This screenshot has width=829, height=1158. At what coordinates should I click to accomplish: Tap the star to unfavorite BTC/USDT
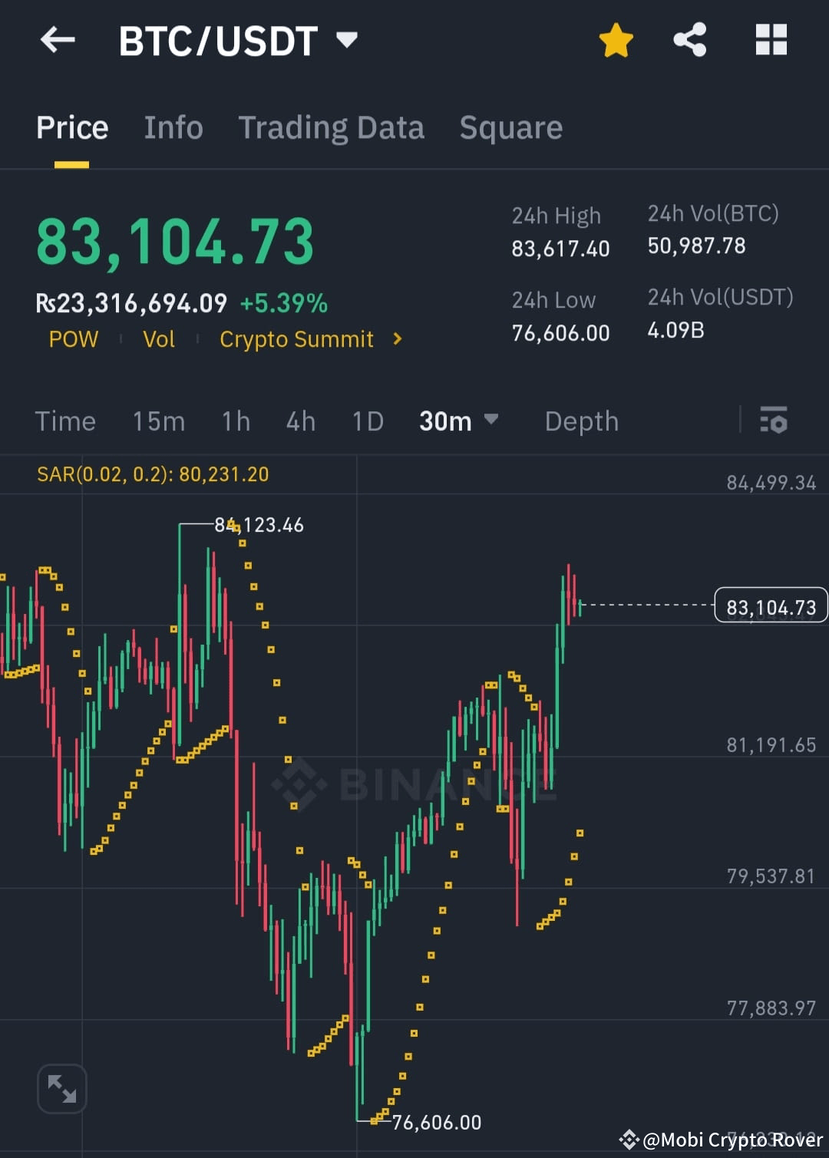click(616, 40)
